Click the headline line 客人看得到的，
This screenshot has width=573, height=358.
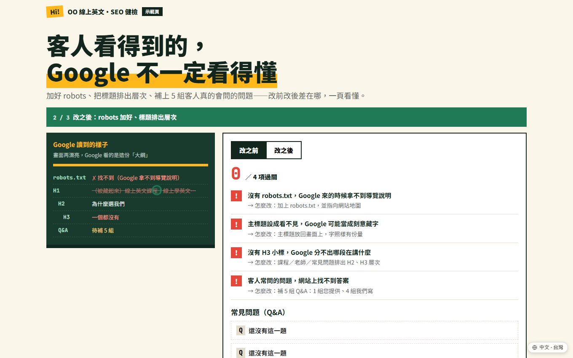(126, 45)
